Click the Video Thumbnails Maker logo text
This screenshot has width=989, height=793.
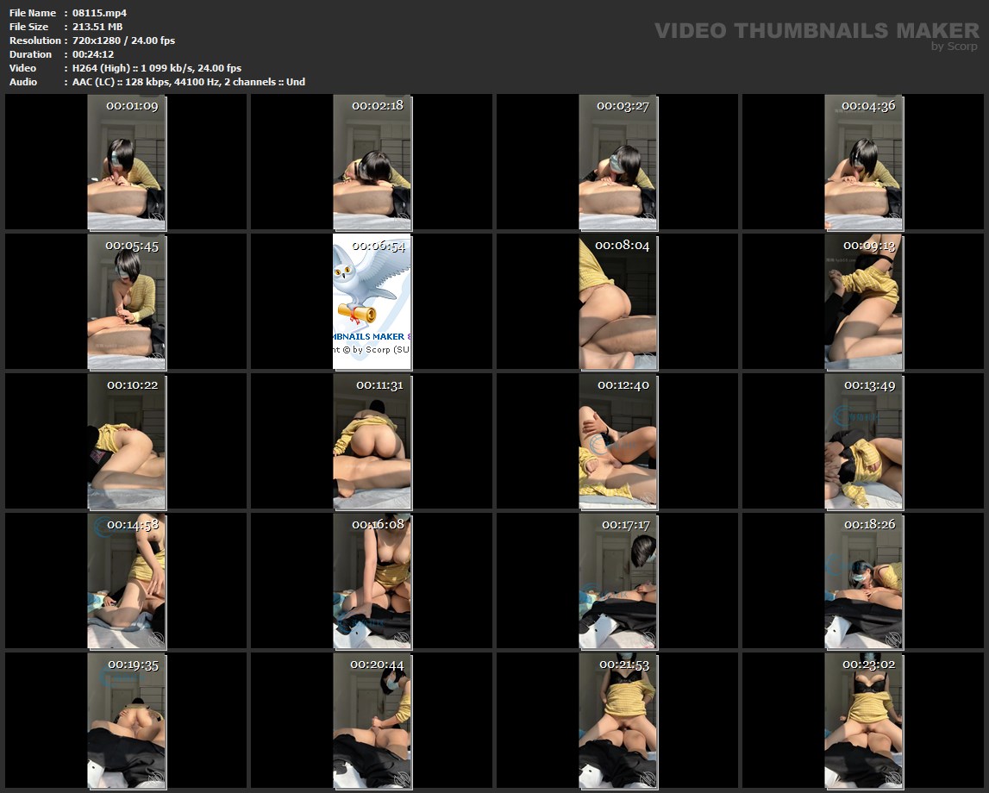pos(816,31)
